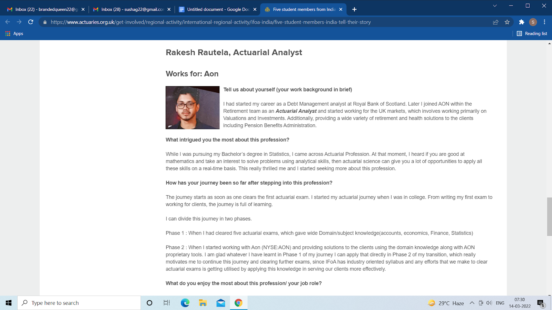Image resolution: width=552 pixels, height=310 pixels.
Task: Open the Apps shortcut in bookmarks bar
Action: (14, 34)
